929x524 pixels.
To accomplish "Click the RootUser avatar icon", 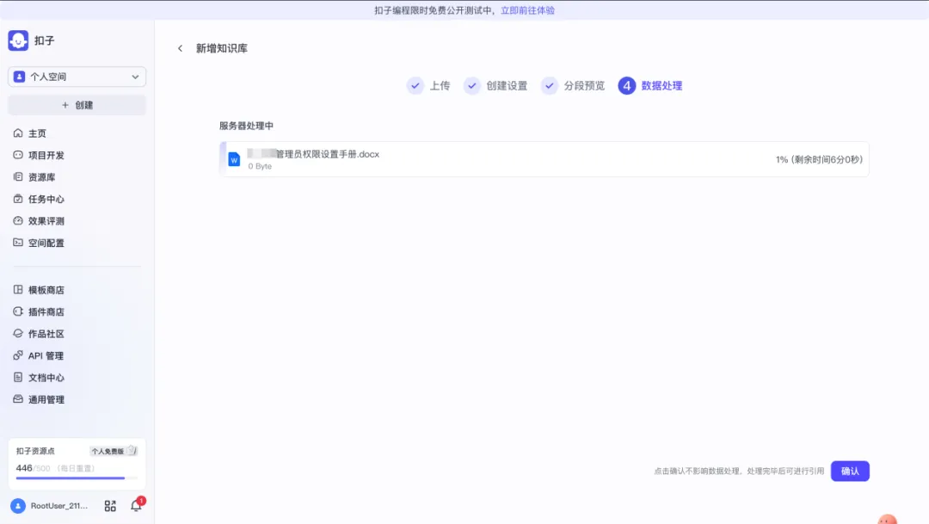I will 18,506.
